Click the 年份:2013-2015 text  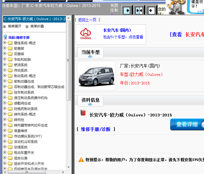pyautogui.click(x=135, y=83)
